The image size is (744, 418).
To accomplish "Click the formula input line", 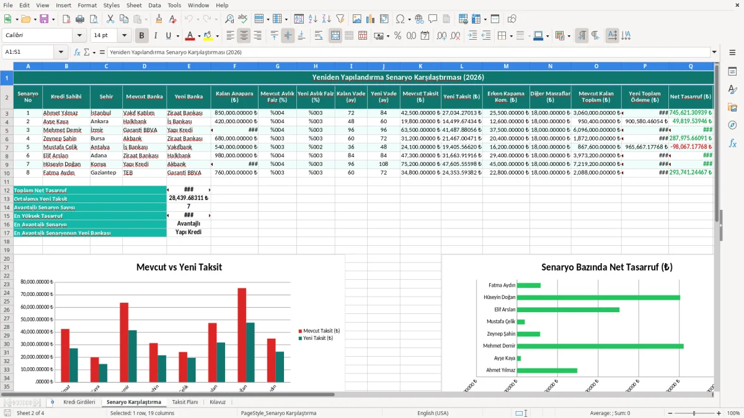I will pyautogui.click(x=408, y=52).
